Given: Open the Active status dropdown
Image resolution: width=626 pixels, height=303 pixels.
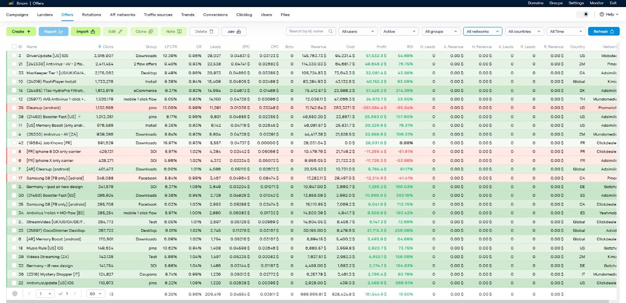Looking at the screenshot, I should pyautogui.click(x=399, y=32).
